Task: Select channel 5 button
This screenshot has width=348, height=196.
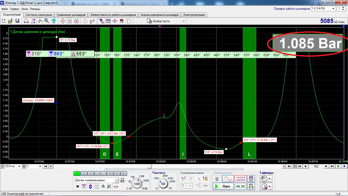Action: (110, 174)
